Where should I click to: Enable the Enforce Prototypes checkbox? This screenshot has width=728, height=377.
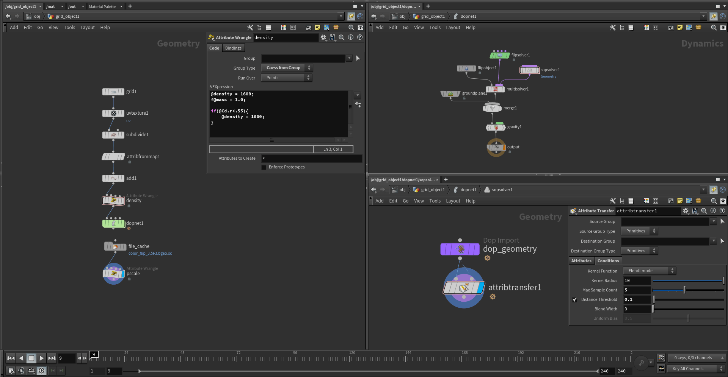coord(264,167)
